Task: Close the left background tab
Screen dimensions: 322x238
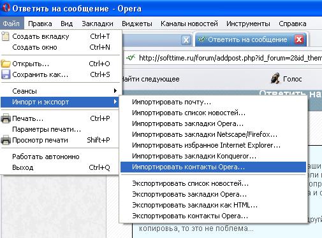Action: tap(186, 39)
